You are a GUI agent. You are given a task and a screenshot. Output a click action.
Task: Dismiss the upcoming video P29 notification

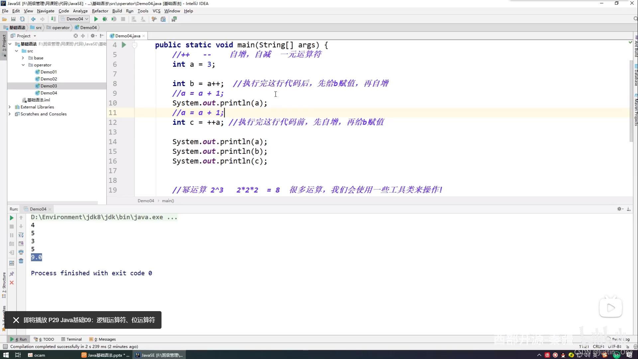(16, 320)
